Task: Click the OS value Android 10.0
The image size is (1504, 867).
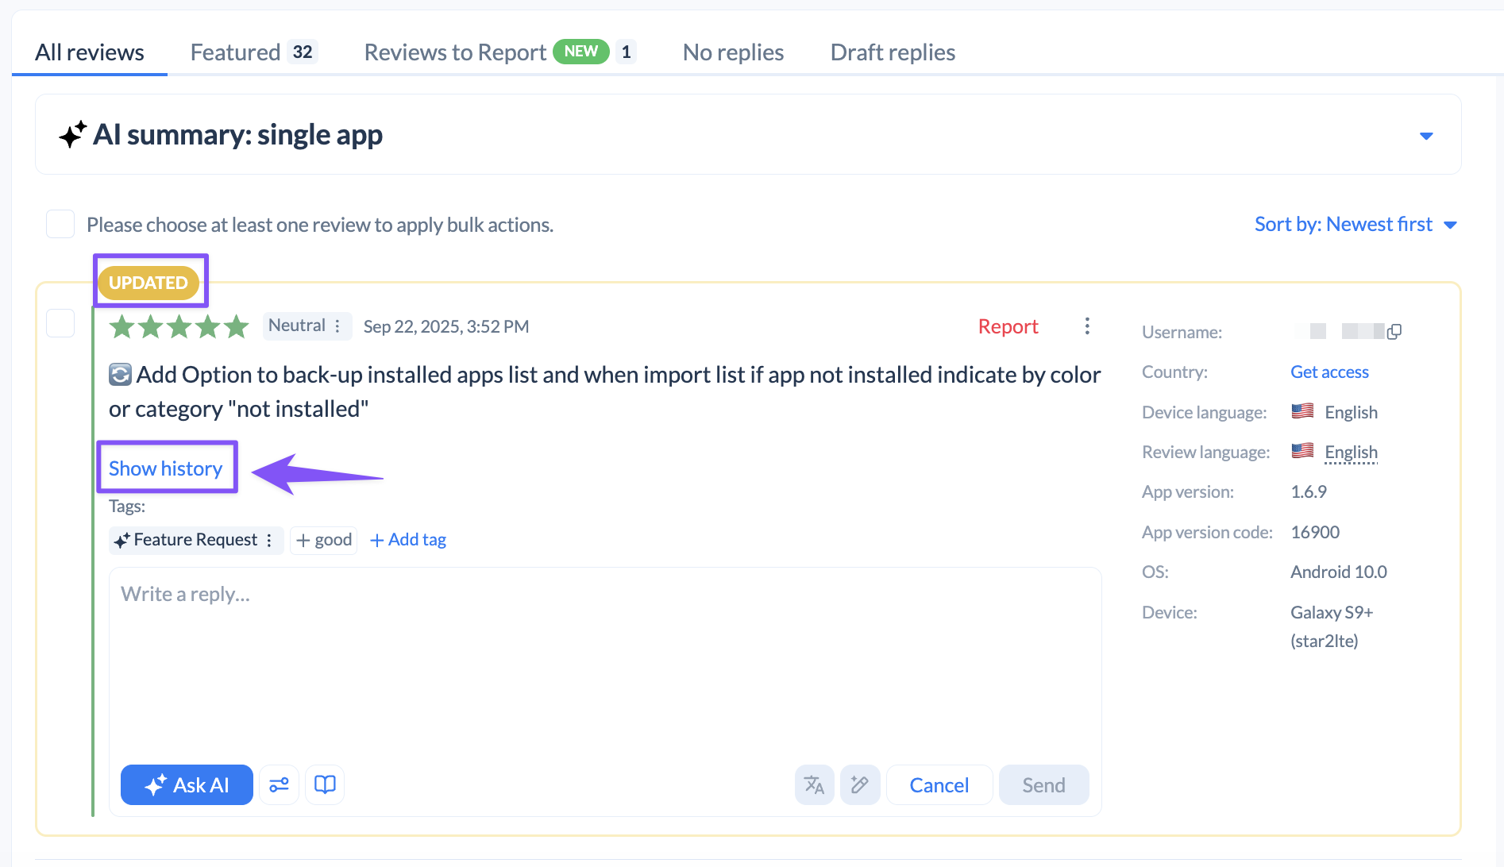Action: point(1339,572)
